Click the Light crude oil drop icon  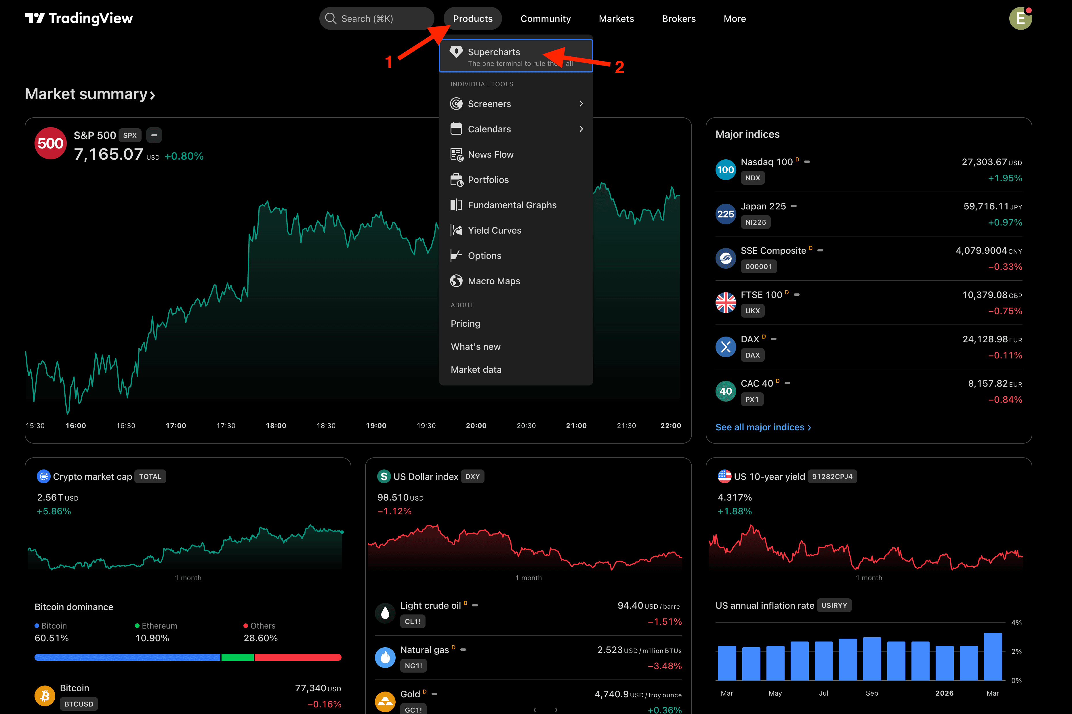point(385,613)
